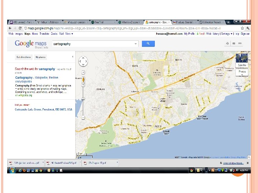Viewport: 258px width, 193px height.
Task: Zoom out with the minus button
Action: (83, 118)
